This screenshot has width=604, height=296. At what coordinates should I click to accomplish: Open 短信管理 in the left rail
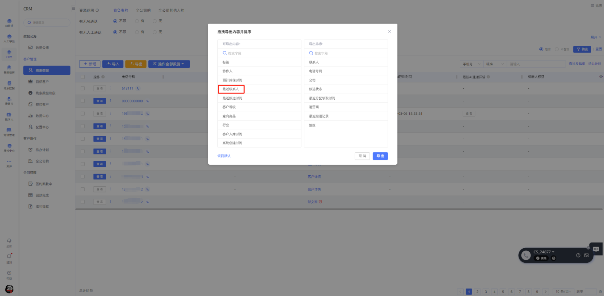click(9, 131)
